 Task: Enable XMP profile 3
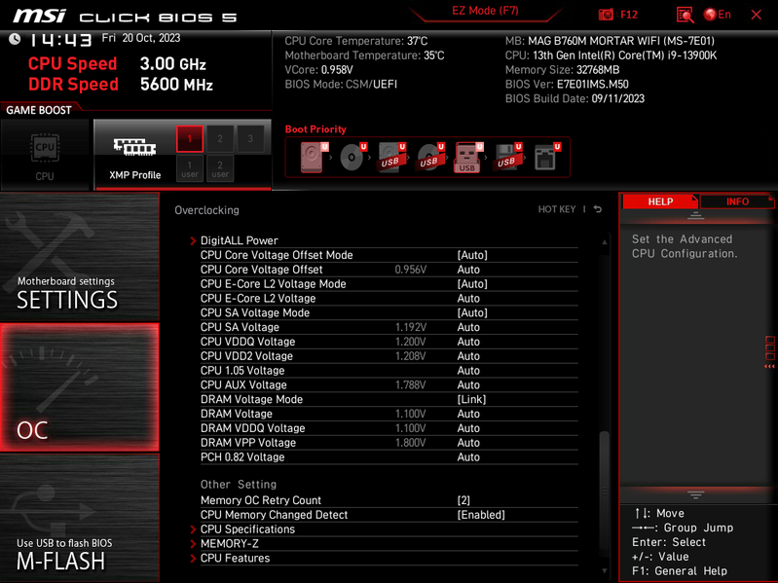point(250,139)
